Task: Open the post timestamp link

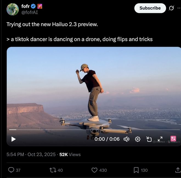Action: (31, 154)
